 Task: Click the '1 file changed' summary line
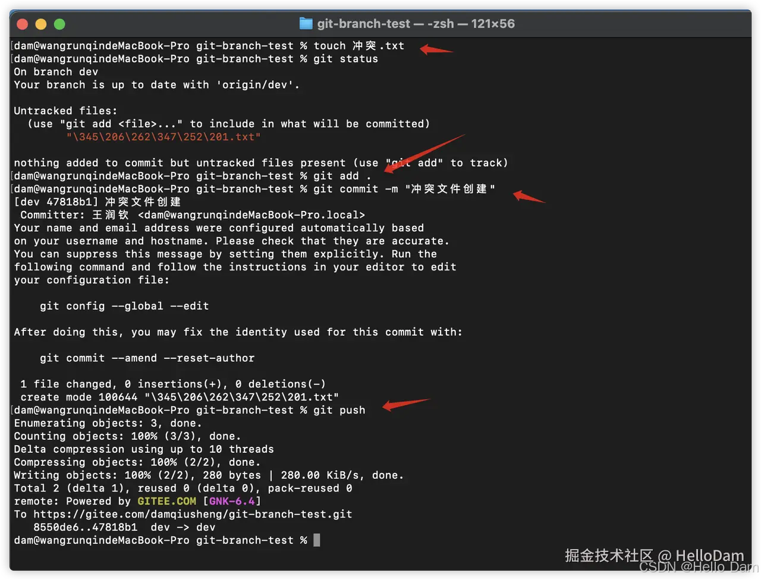tap(173, 384)
